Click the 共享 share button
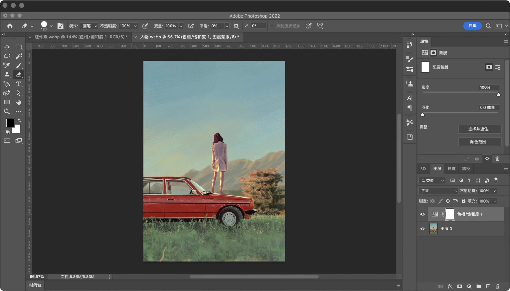 (472, 26)
